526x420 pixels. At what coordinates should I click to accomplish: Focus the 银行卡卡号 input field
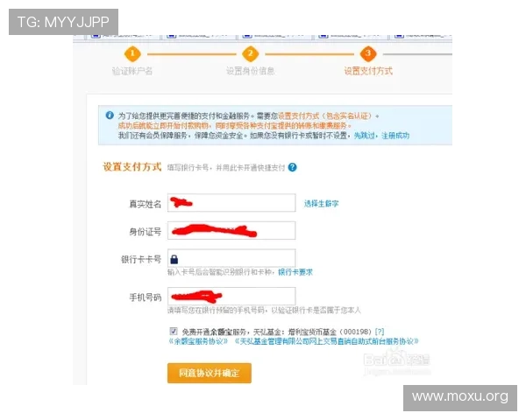point(231,258)
